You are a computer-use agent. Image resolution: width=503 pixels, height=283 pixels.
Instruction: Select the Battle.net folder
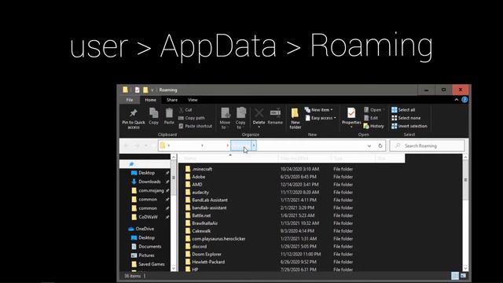click(198, 215)
